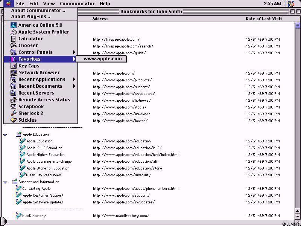Sort bookmarks by Date of Last Visit column
This screenshot has width=301, height=226.
[x=263, y=18]
